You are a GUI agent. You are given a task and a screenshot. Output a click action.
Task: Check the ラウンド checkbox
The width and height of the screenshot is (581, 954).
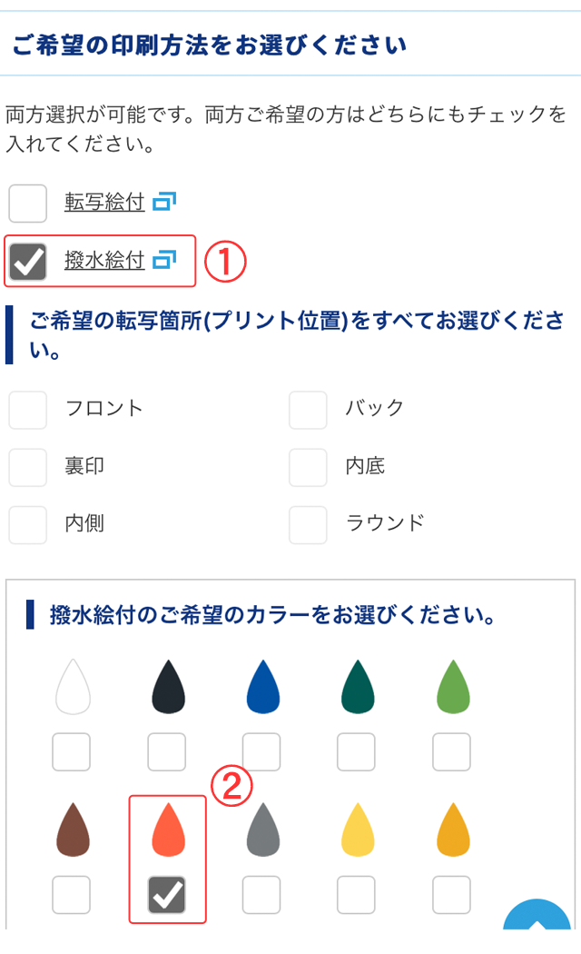click(308, 524)
